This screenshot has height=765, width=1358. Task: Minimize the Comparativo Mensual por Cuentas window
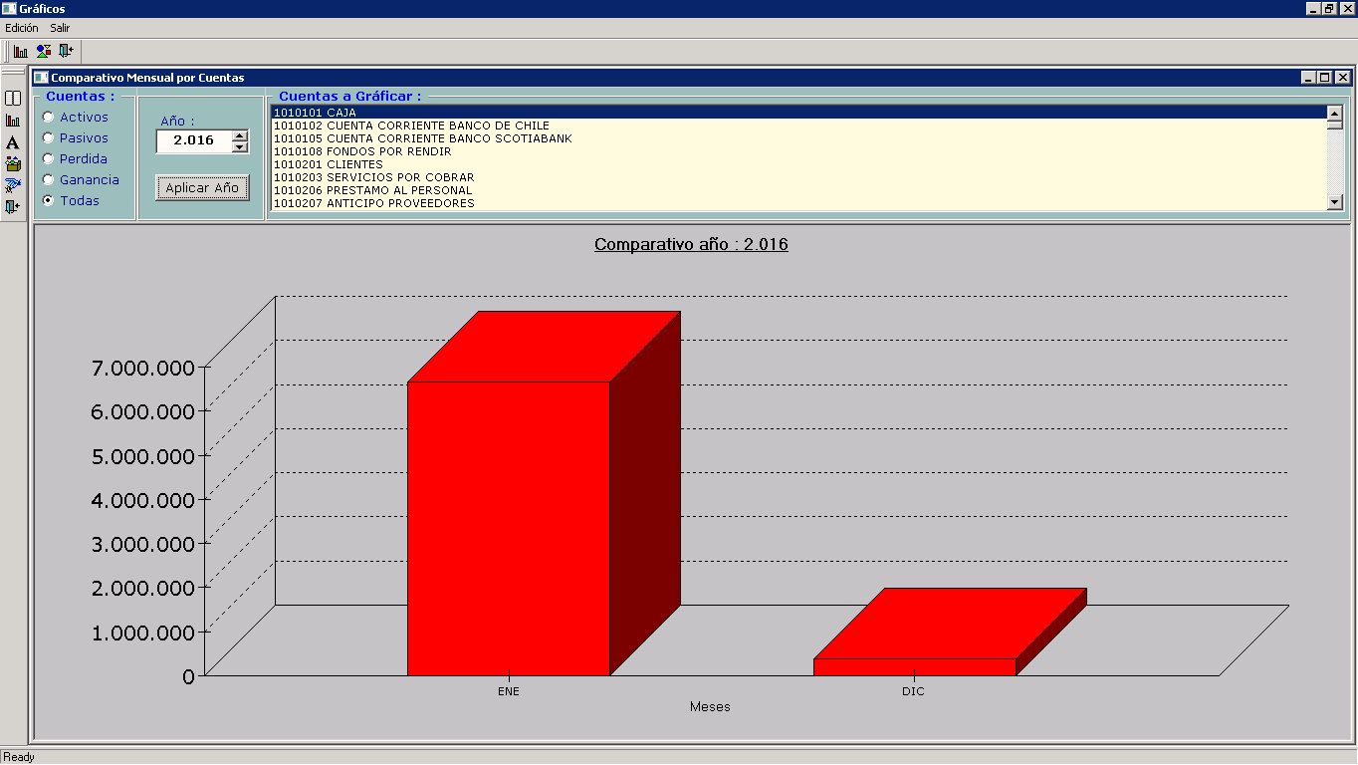pyautogui.click(x=1308, y=77)
